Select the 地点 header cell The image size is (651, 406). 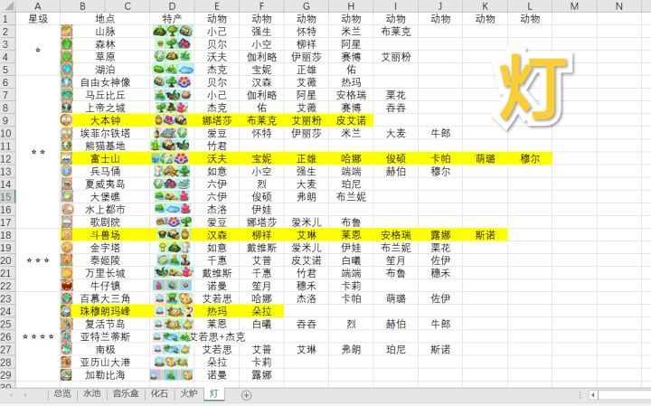[x=105, y=19]
